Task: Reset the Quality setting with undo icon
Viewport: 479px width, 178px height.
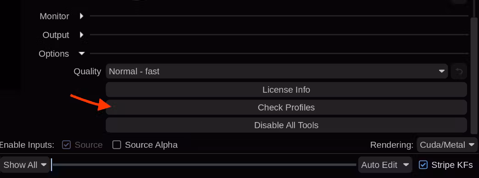Action: pos(459,72)
